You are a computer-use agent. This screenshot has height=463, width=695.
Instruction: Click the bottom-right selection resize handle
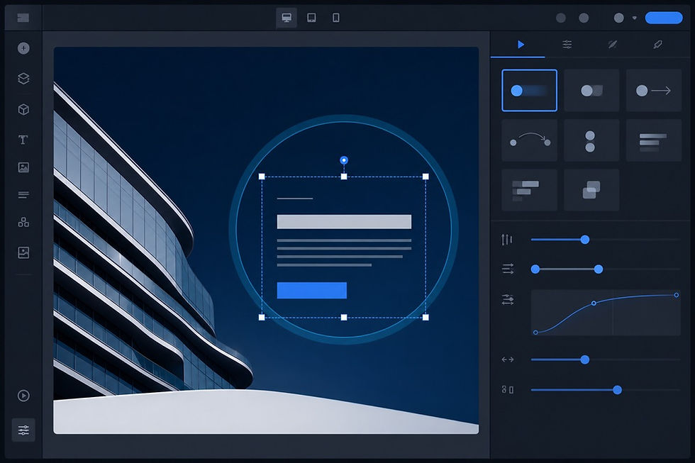[x=426, y=317]
